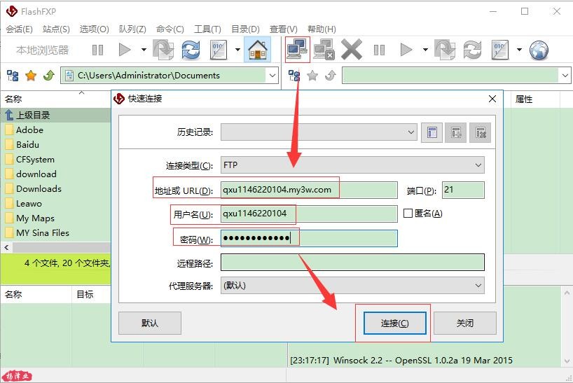This screenshot has height=383, width=573.
Task: Click the 用户名 username field
Action: 309,214
